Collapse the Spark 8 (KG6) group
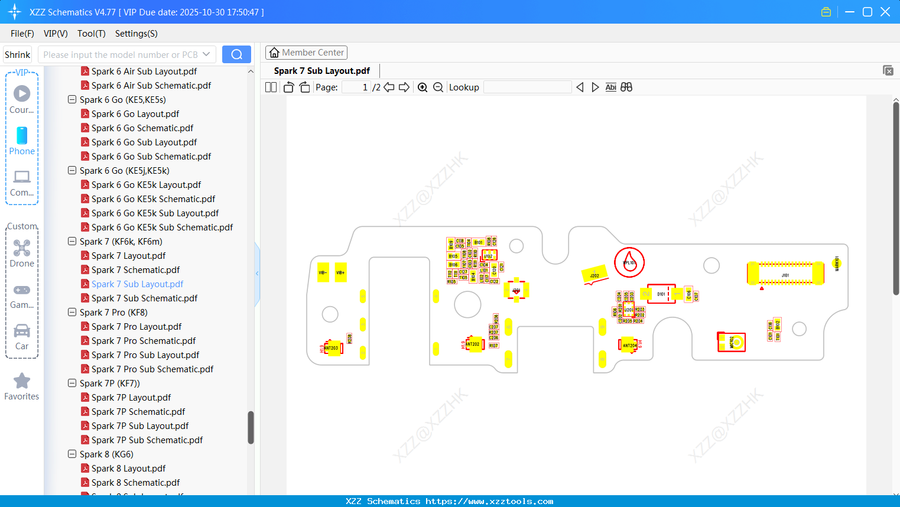This screenshot has height=507, width=900. click(72, 454)
